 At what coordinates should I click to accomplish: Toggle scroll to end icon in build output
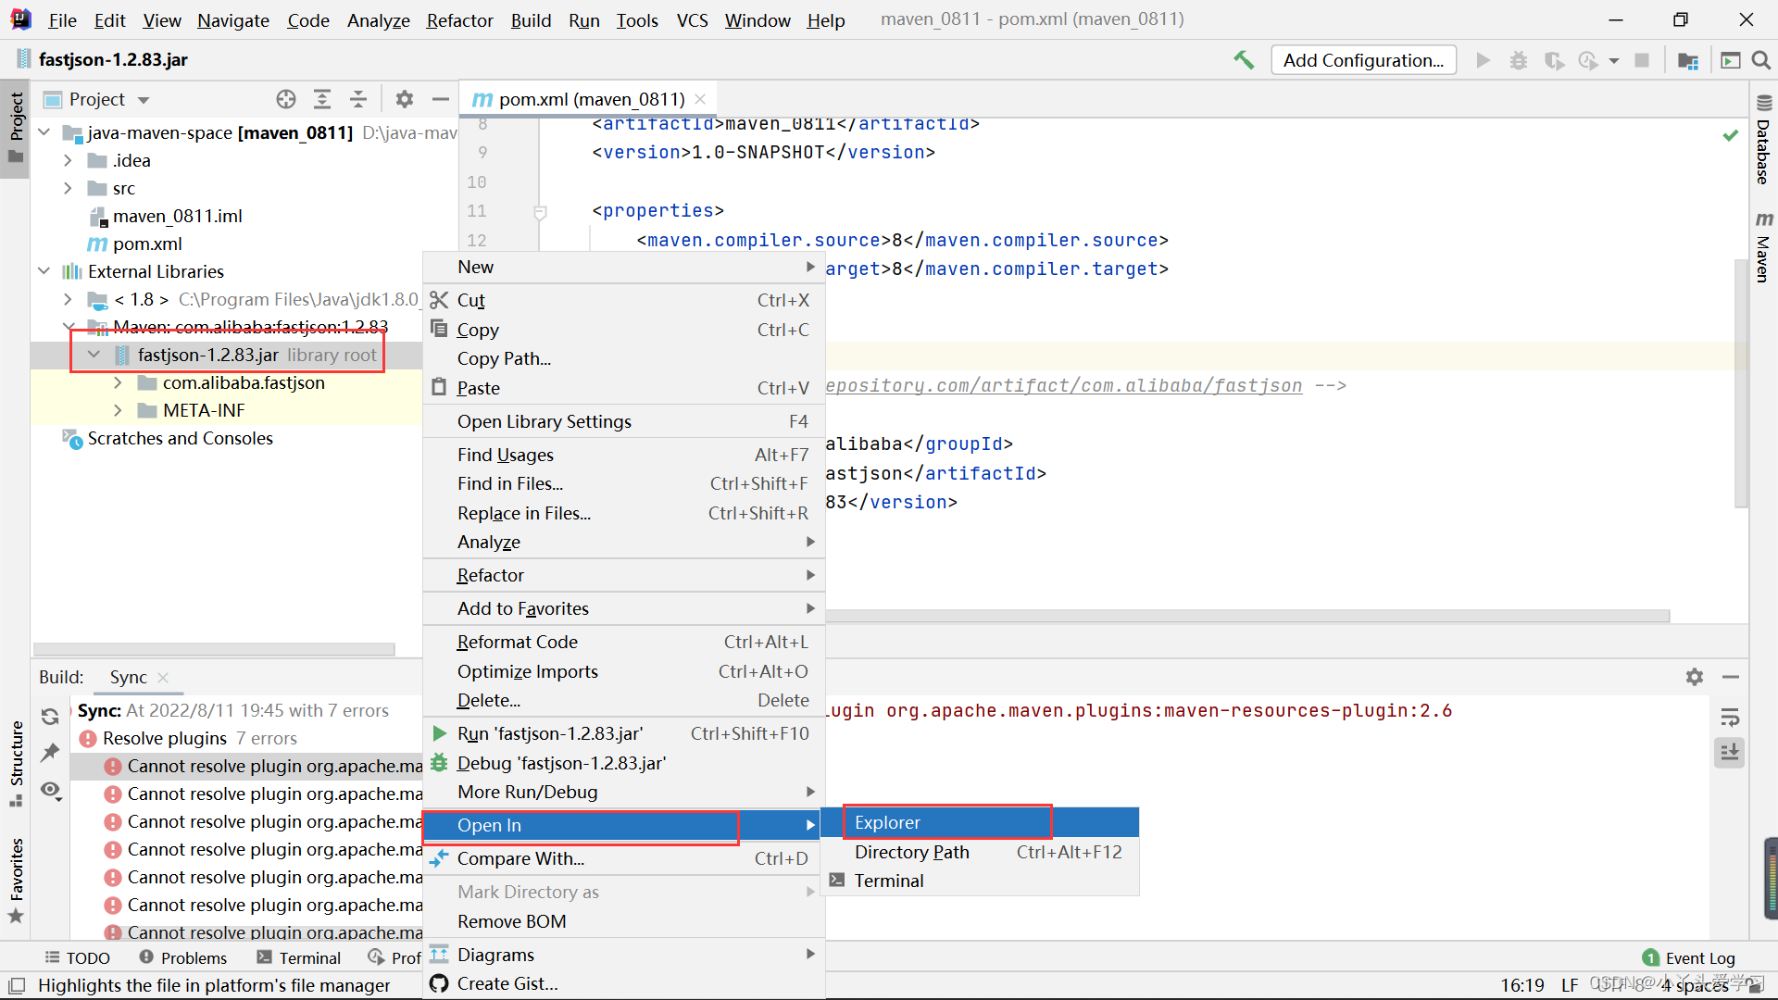click(x=1730, y=752)
